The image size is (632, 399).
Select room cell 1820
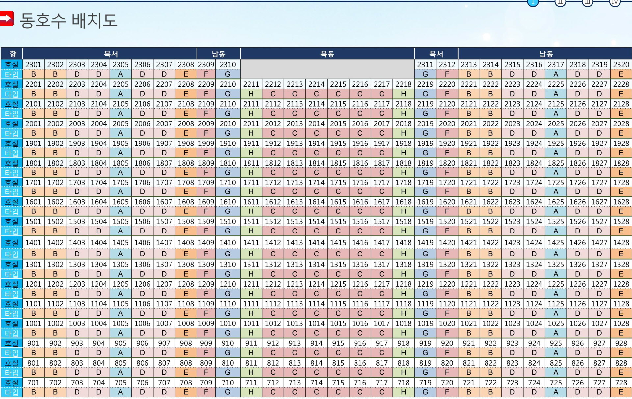(447, 163)
